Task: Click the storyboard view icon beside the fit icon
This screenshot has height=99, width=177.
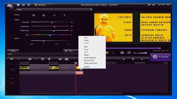Action: (x=67, y=59)
